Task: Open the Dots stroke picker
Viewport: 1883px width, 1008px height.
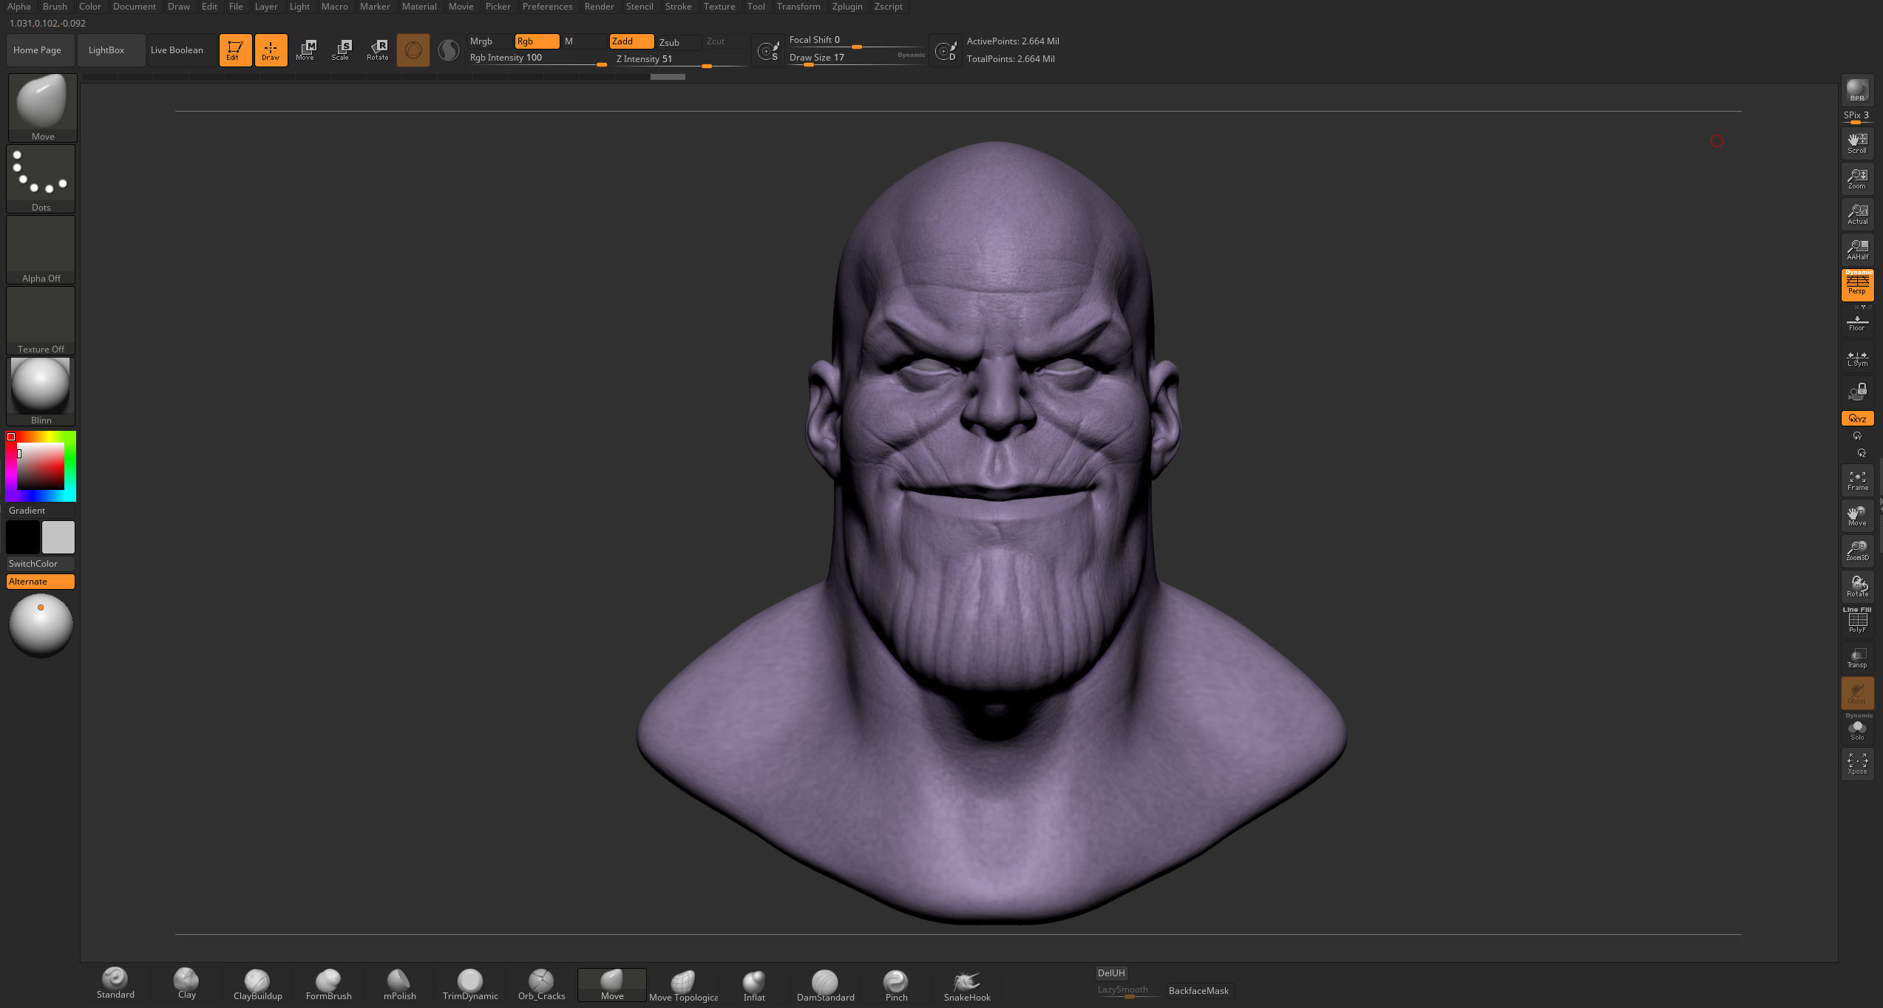Action: tap(41, 179)
